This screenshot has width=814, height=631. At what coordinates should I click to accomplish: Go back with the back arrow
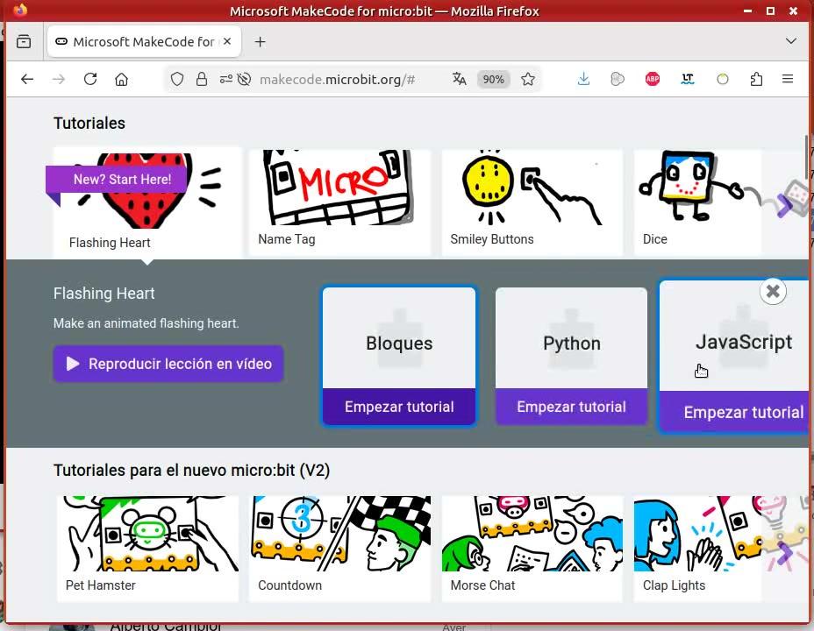[x=27, y=79]
